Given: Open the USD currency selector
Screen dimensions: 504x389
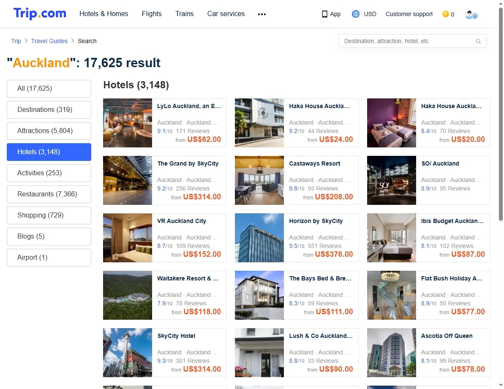Looking at the screenshot, I should tap(370, 14).
